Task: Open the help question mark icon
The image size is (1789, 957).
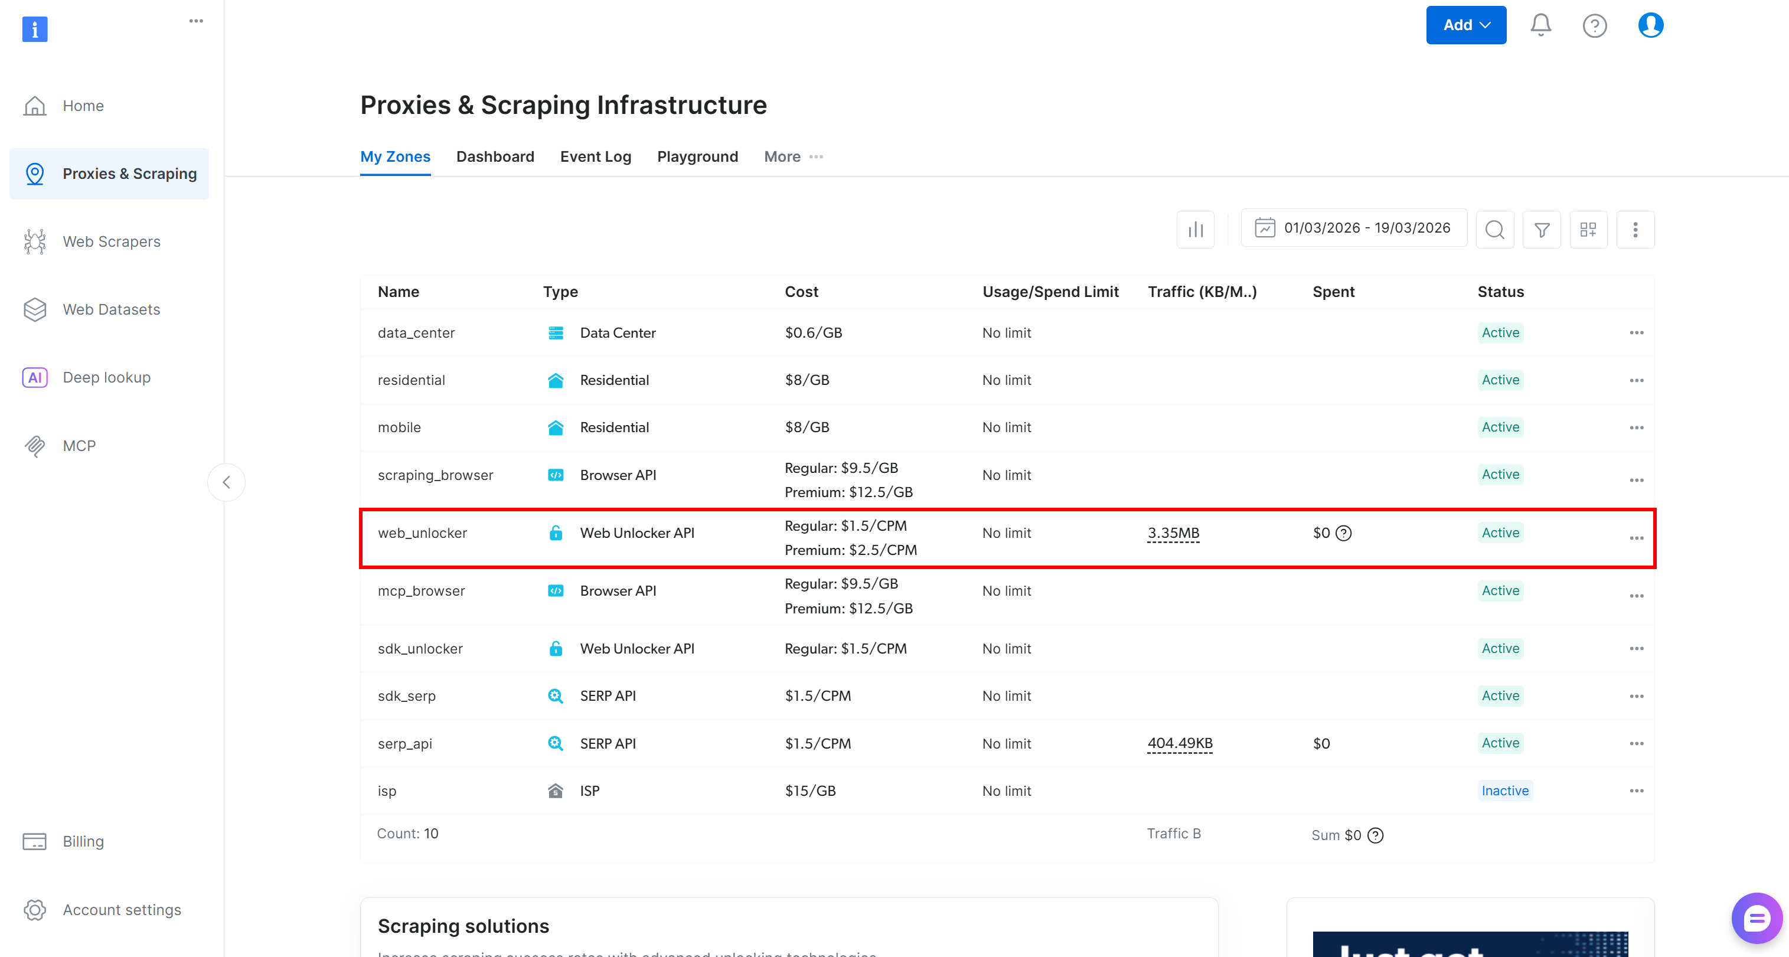Action: pos(1595,26)
